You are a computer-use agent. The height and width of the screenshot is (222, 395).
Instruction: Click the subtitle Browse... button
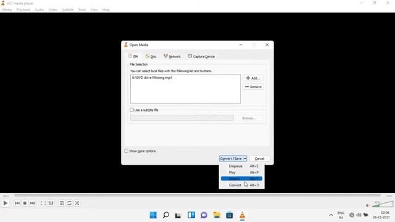(249, 118)
